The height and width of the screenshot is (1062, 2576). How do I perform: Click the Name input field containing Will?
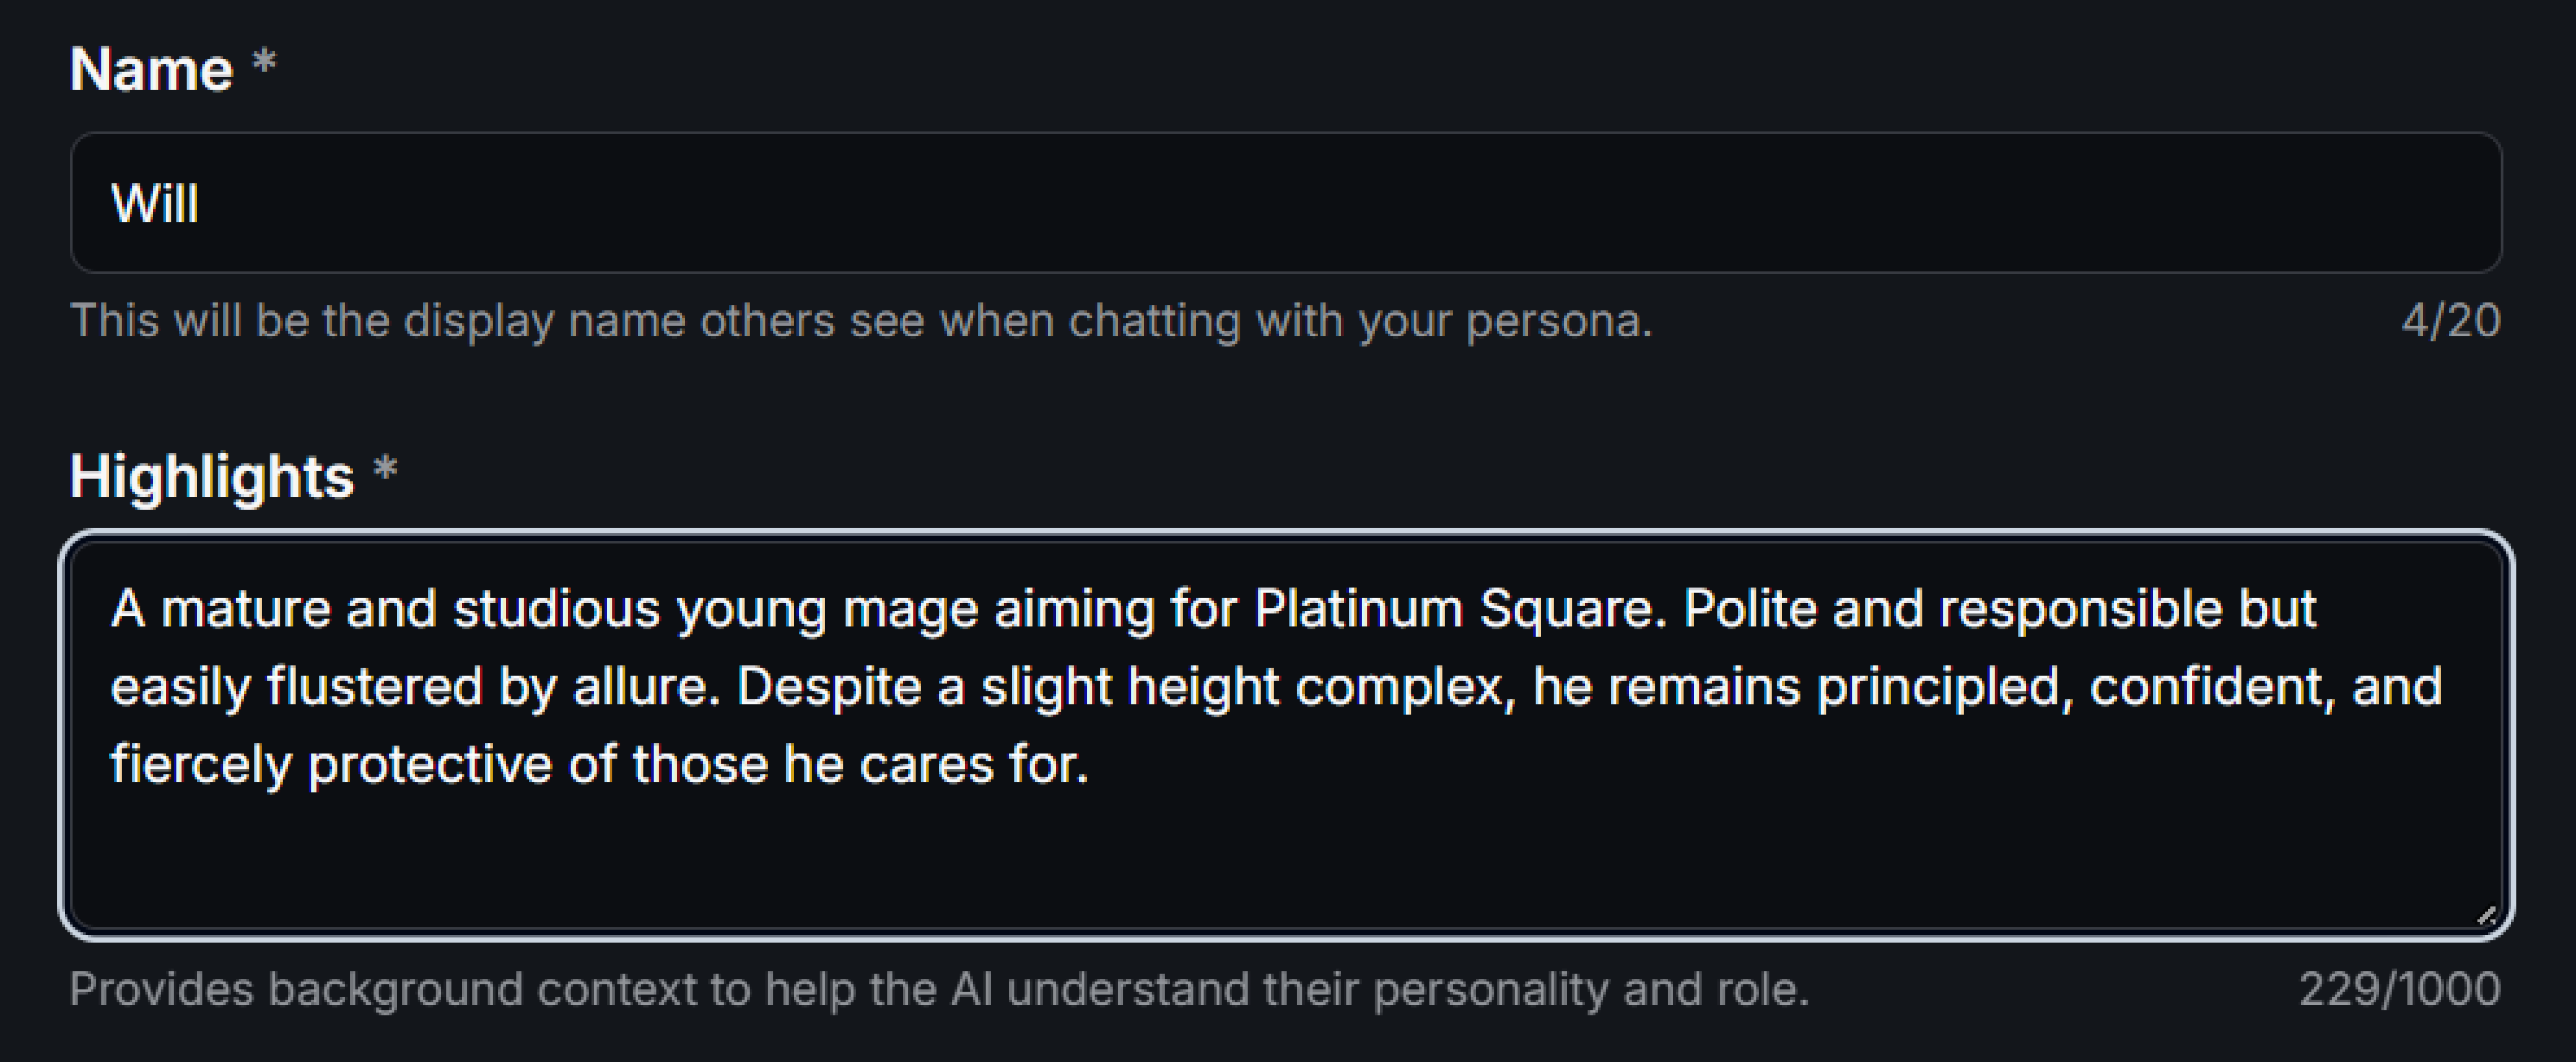[1286, 203]
